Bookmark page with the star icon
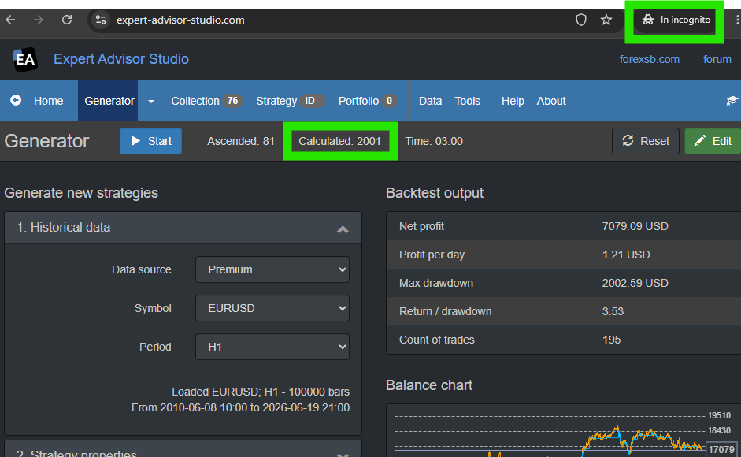This screenshot has height=457, width=741. (x=606, y=20)
